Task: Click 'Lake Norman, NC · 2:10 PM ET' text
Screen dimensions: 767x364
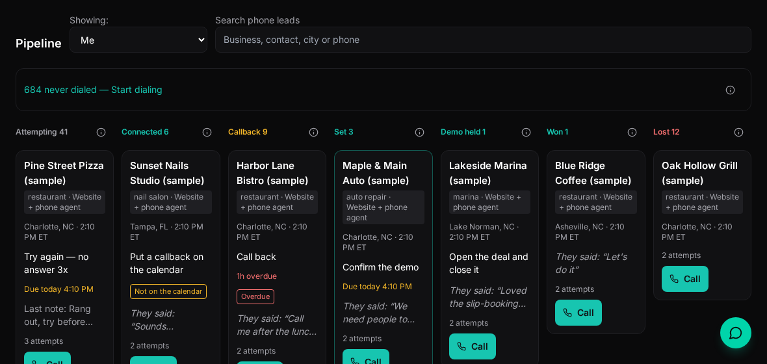Action: [x=484, y=232]
